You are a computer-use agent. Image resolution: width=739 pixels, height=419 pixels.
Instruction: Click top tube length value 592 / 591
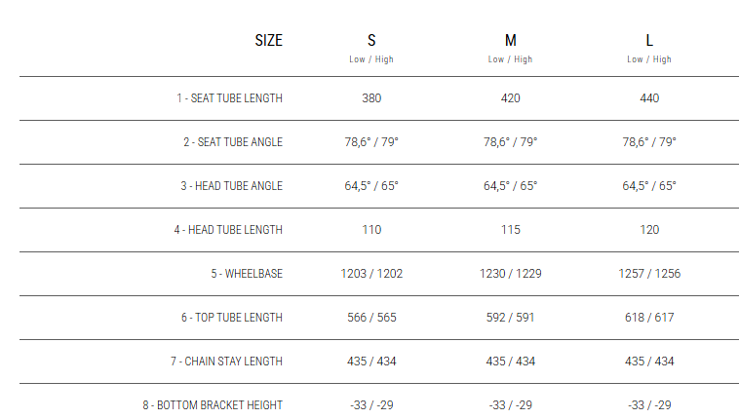pos(510,318)
